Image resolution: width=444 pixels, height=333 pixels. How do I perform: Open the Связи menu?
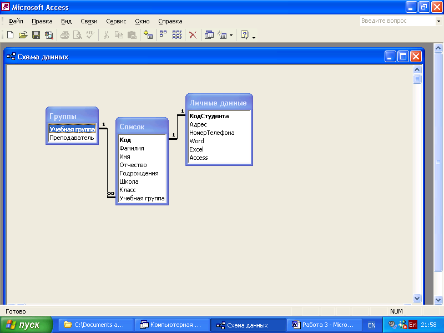click(x=89, y=21)
